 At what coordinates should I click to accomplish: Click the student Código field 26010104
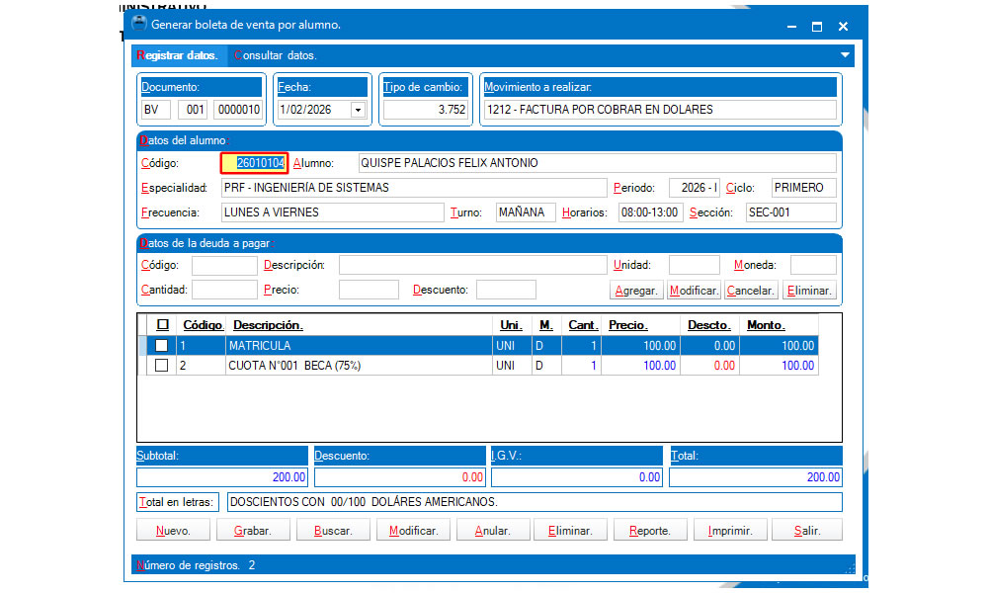coord(255,163)
